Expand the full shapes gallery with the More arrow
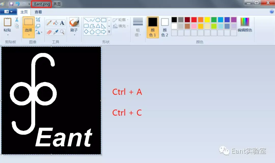The width and height of the screenshot is (275, 163). coord(109,32)
